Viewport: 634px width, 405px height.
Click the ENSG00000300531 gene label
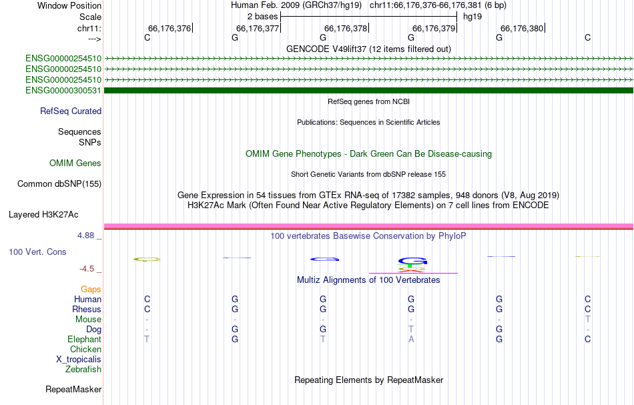[63, 90]
